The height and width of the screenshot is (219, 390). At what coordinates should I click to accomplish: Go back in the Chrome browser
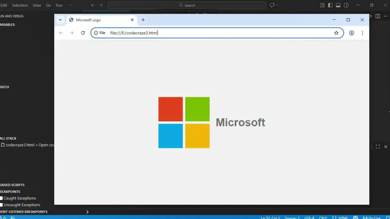pyautogui.click(x=61, y=33)
